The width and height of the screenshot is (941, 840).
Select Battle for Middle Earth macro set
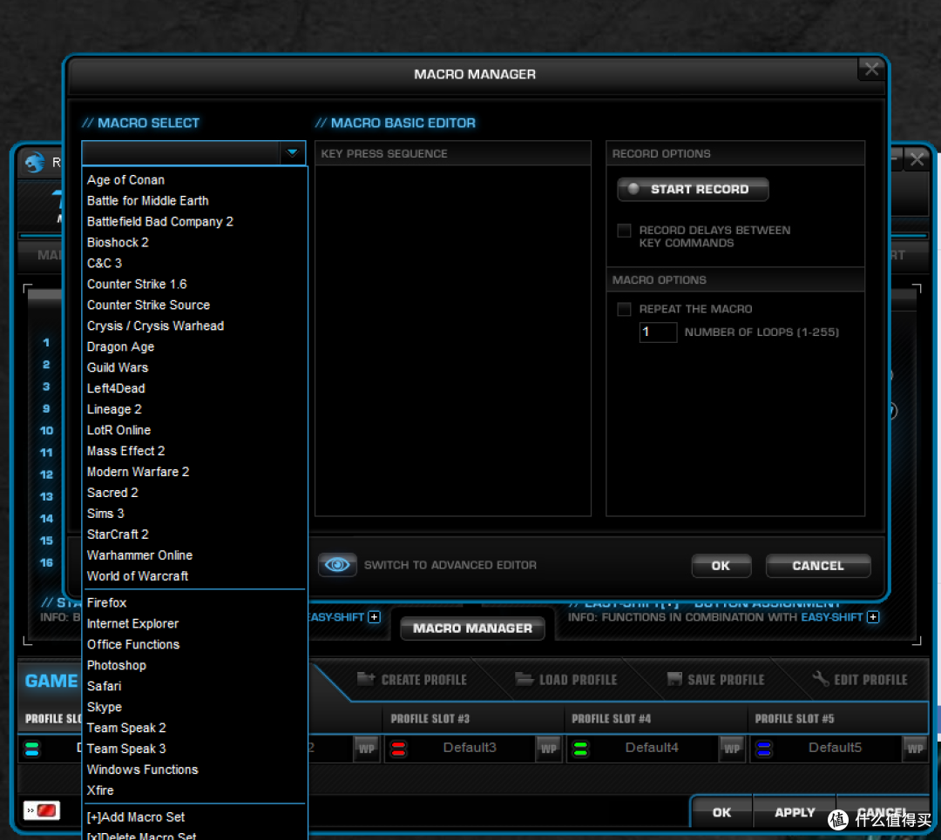point(147,201)
